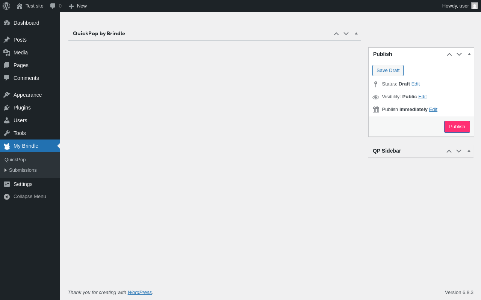
Task: Open the comments bubble in admin bar
Action: coord(56,6)
